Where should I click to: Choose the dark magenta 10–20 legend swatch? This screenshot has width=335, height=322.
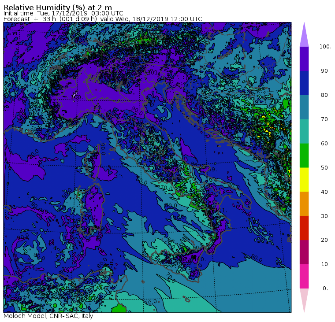(x=304, y=252)
